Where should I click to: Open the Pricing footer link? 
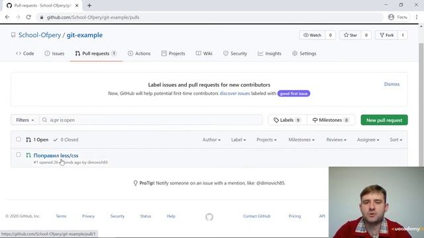pos(295,216)
